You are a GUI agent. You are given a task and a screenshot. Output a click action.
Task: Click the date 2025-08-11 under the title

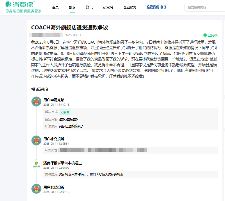click(73, 35)
